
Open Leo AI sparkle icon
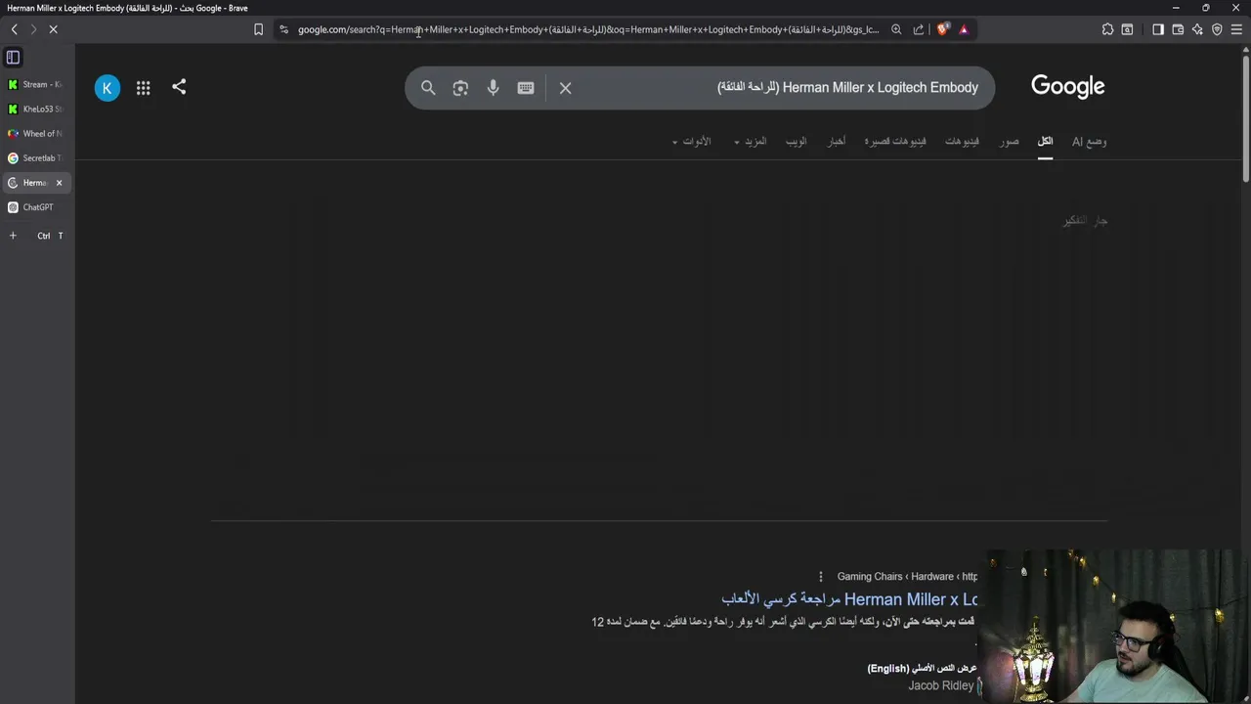(1197, 29)
